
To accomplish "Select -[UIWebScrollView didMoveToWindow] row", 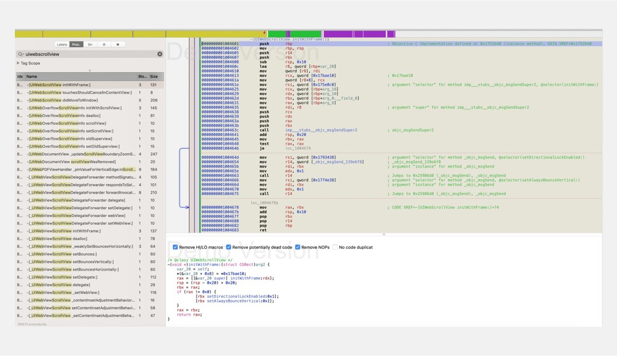I will click(90, 100).
